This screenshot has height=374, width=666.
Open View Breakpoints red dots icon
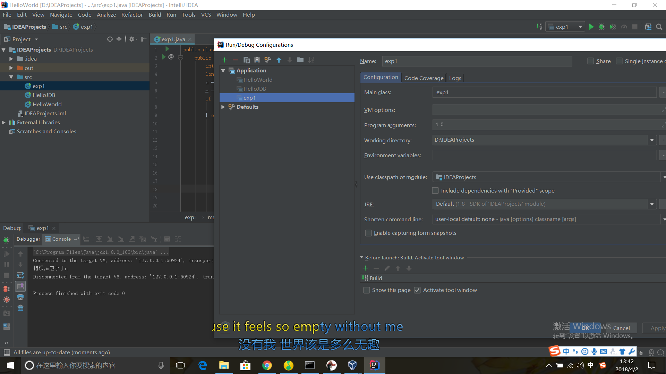(6, 289)
